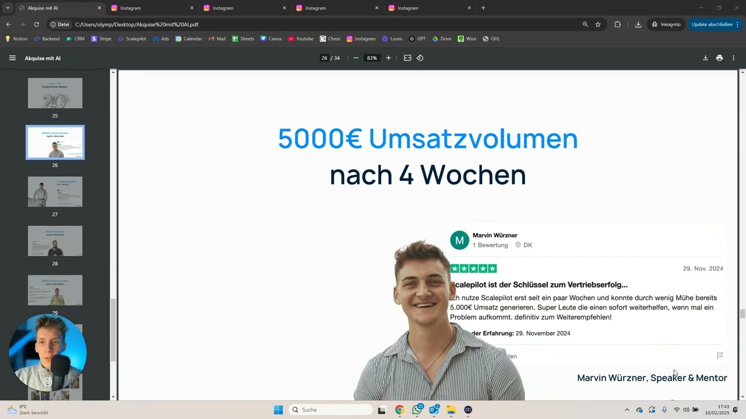Image resolution: width=746 pixels, height=419 pixels.
Task: Open the Canva bookmark
Action: (x=270, y=39)
